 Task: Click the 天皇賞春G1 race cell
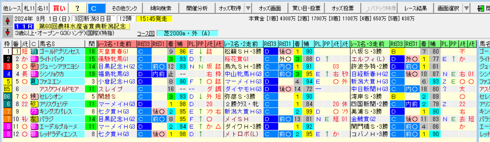click(116, 52)
